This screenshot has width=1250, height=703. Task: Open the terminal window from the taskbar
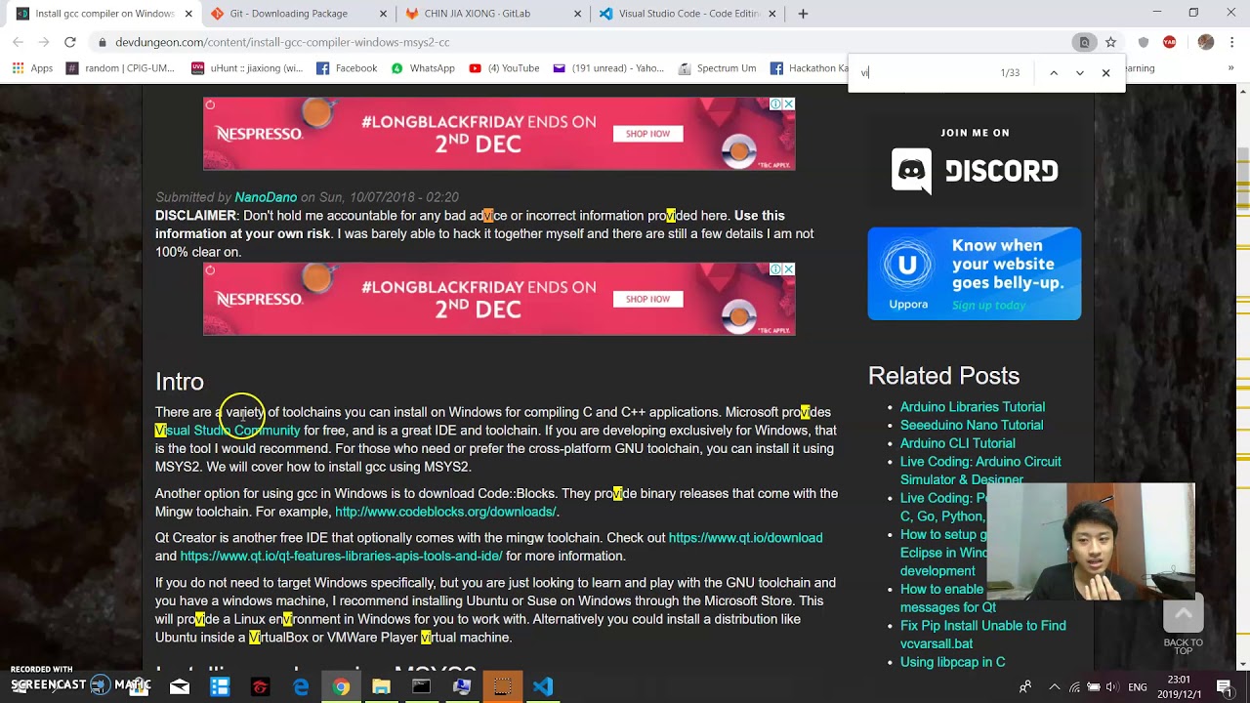tap(421, 687)
